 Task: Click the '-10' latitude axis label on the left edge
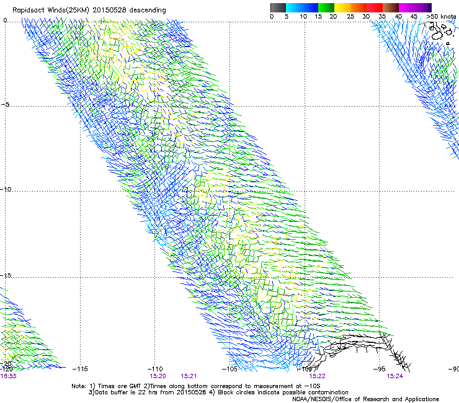coord(6,189)
